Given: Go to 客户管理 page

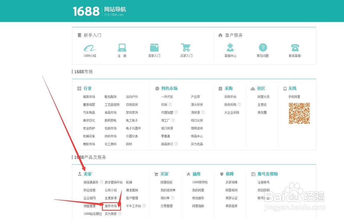Looking at the screenshot, I should 132,198.
